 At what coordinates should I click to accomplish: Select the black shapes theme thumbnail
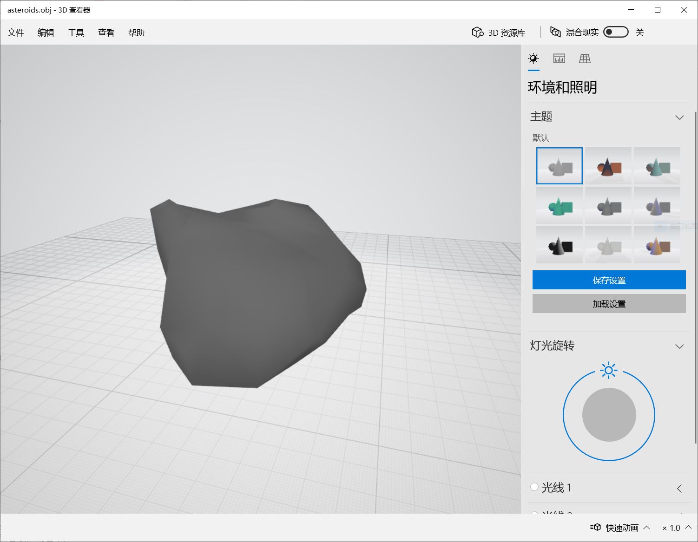(x=560, y=245)
